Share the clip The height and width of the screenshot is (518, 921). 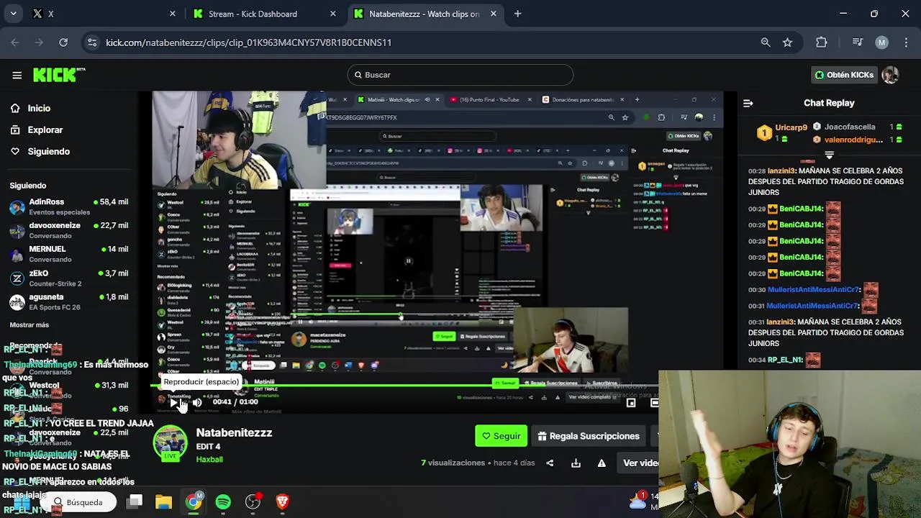(550, 463)
